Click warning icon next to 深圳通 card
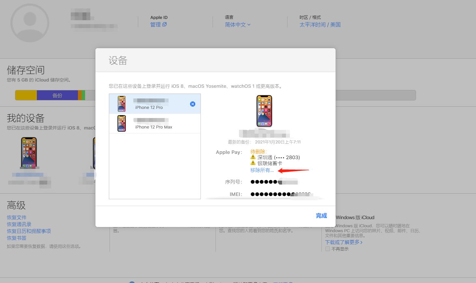Viewport: 476px width, 283px height. (x=253, y=157)
